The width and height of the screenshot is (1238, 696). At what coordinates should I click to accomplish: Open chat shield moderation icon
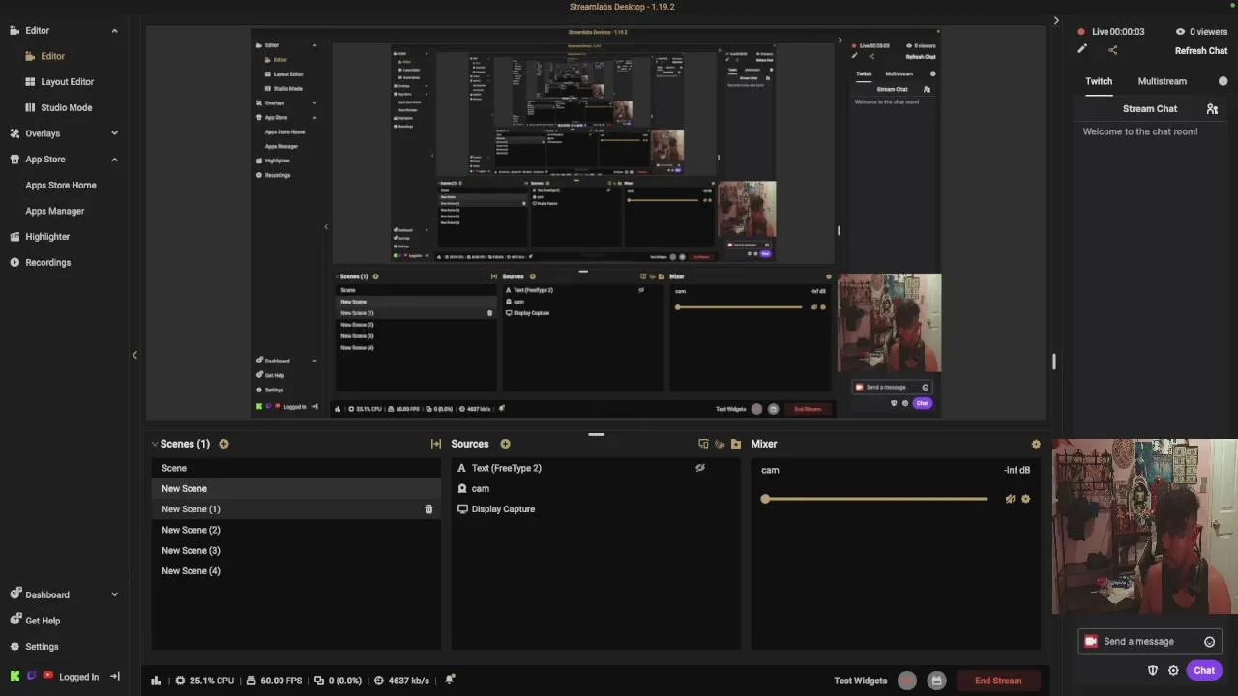1153,670
